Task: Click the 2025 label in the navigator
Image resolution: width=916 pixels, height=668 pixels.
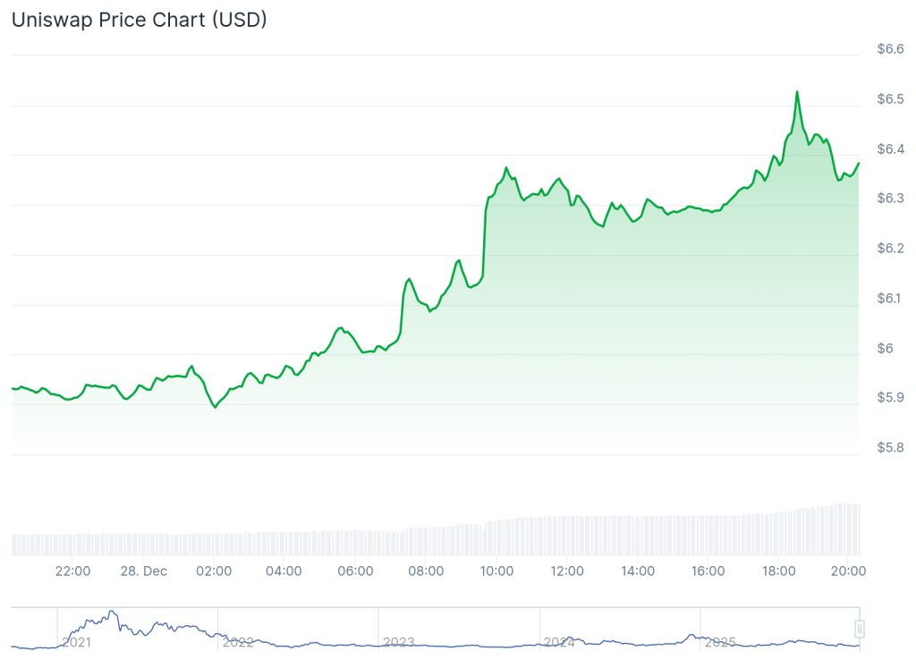Action: point(720,642)
